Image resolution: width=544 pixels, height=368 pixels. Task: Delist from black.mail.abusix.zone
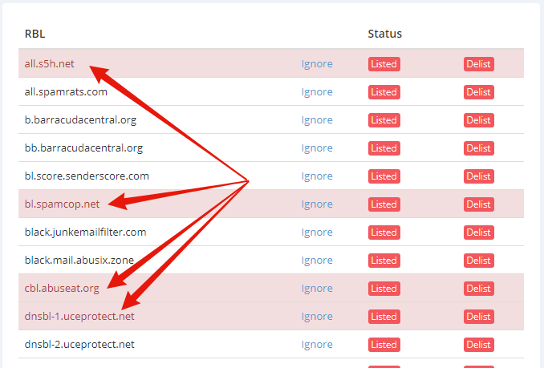tap(479, 261)
